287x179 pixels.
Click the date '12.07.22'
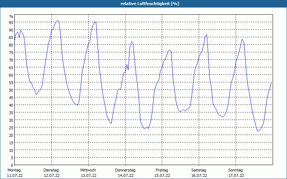(52, 176)
